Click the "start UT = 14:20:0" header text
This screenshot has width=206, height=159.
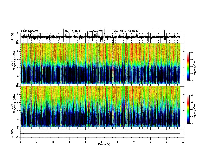[x=126, y=31]
